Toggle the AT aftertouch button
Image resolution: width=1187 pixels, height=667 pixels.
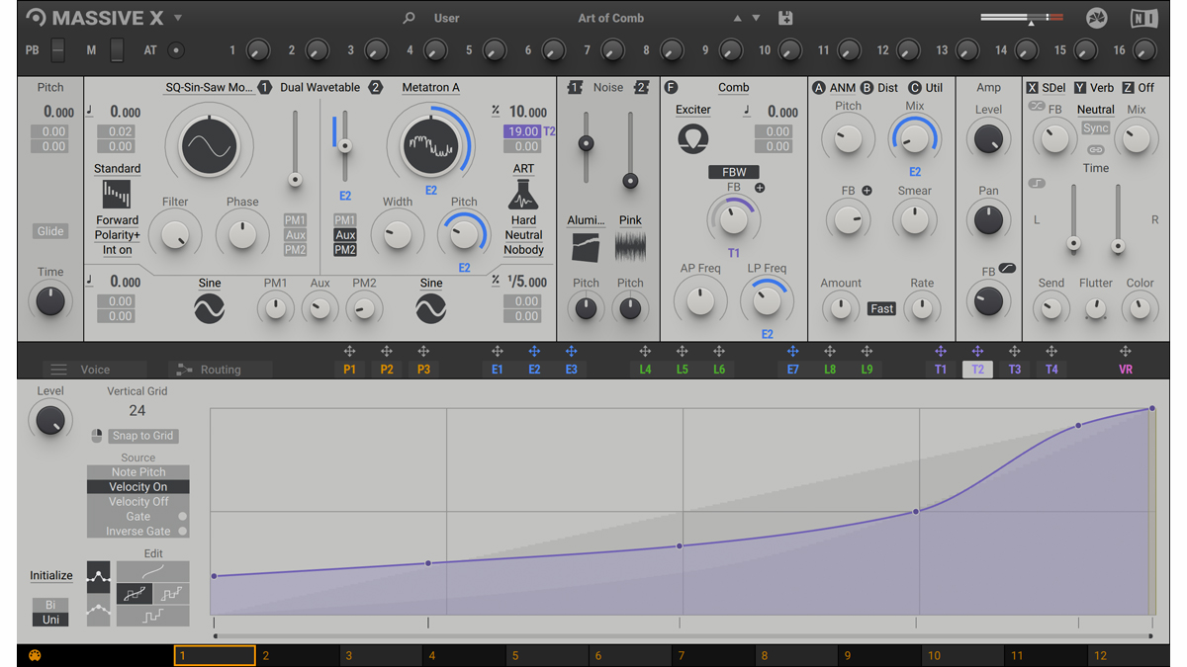click(x=176, y=49)
